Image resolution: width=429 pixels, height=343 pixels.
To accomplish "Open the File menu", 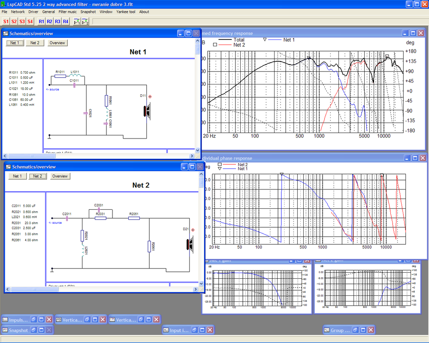I will [x=4, y=12].
